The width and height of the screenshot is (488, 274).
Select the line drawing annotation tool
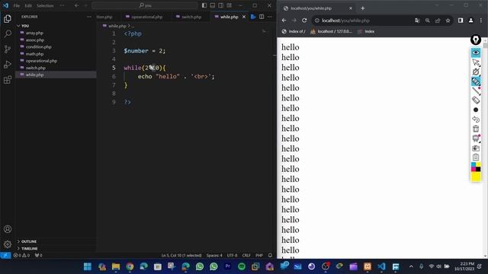476,91
